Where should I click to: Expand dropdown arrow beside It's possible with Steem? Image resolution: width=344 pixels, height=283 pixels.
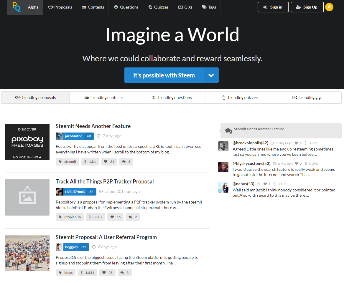coord(211,75)
